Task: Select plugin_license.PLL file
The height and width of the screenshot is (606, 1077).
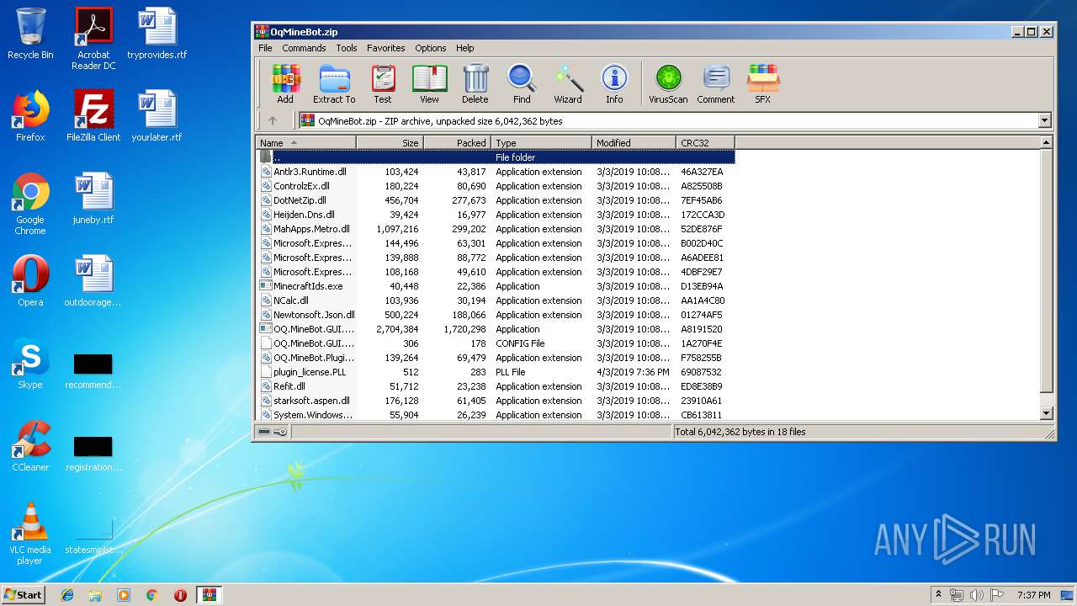Action: 496,372
